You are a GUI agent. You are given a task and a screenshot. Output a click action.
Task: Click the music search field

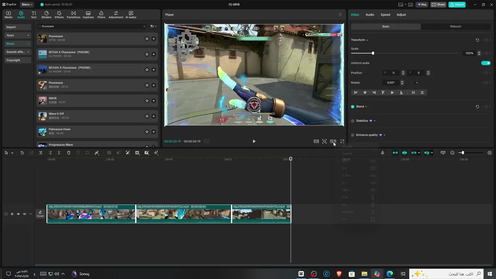92,26
